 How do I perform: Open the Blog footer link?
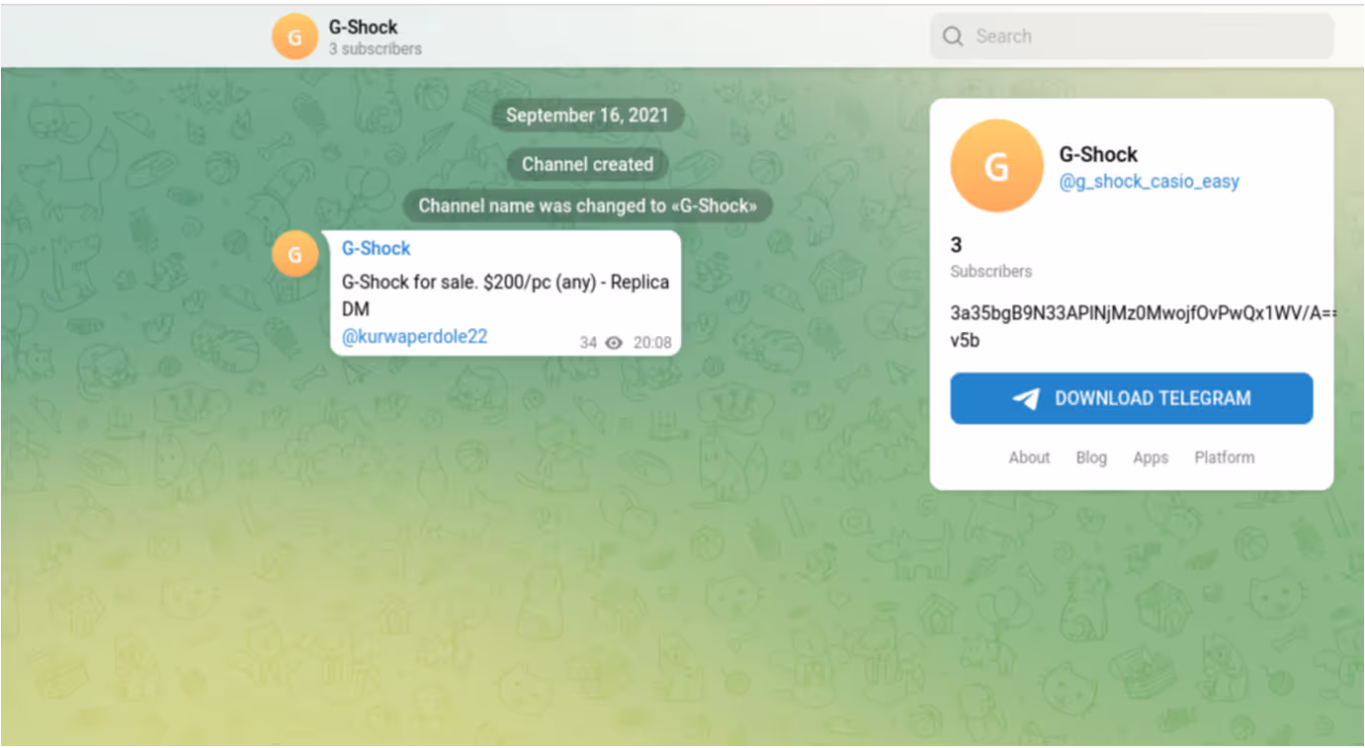tap(1091, 457)
